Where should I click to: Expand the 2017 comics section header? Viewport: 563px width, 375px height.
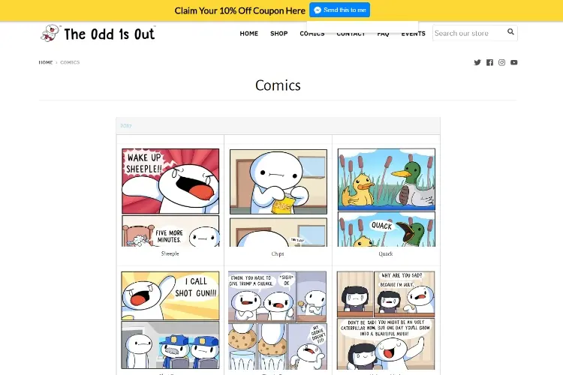(x=278, y=125)
